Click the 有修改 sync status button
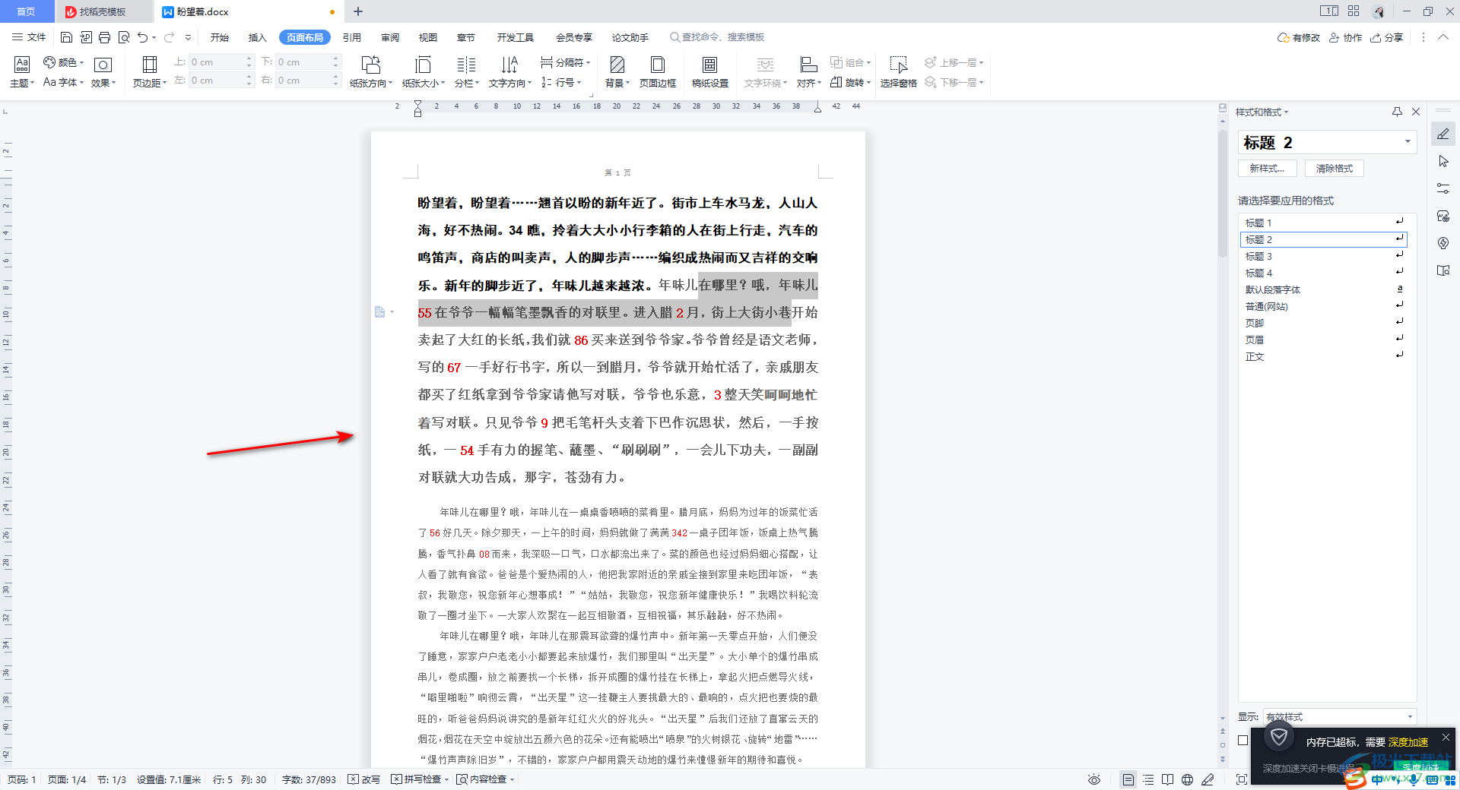1460x790 pixels. (x=1299, y=37)
